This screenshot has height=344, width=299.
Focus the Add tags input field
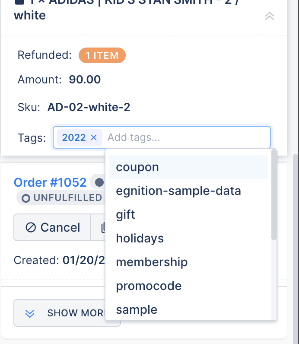click(186, 138)
